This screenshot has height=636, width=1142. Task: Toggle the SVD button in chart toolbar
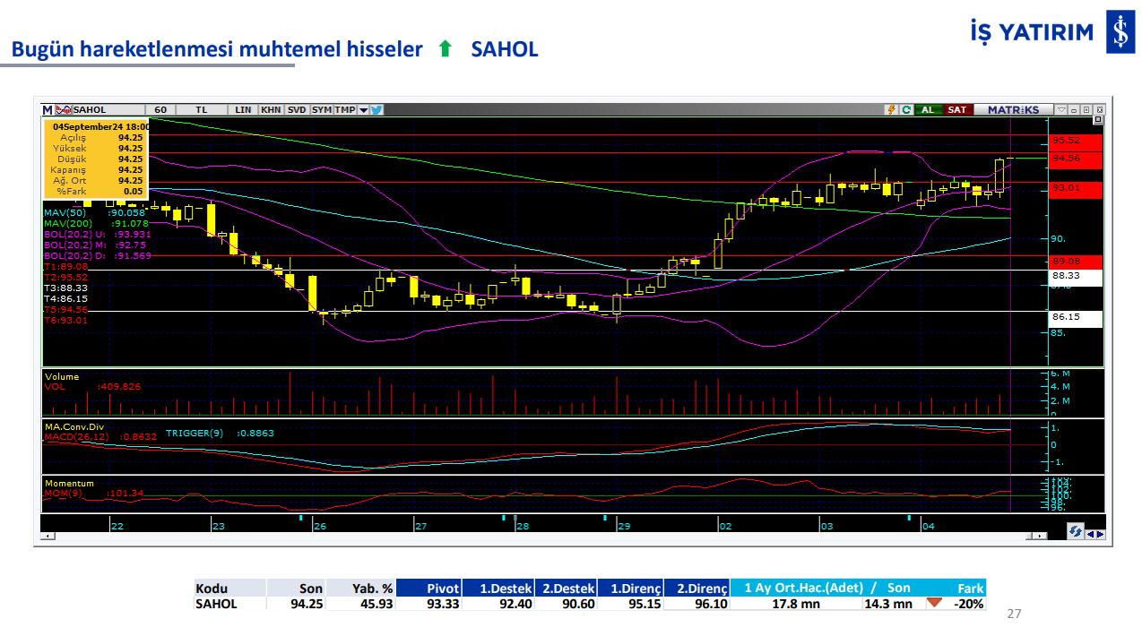[296, 109]
